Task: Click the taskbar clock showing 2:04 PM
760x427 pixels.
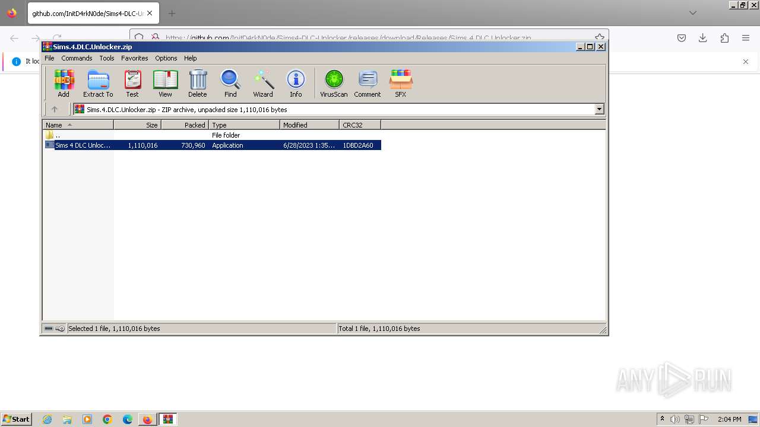Action: tap(729, 419)
